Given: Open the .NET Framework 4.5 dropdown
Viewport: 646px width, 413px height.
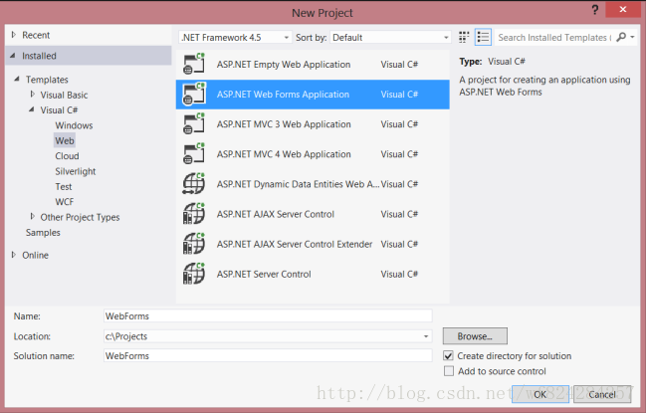Looking at the screenshot, I should [235, 38].
